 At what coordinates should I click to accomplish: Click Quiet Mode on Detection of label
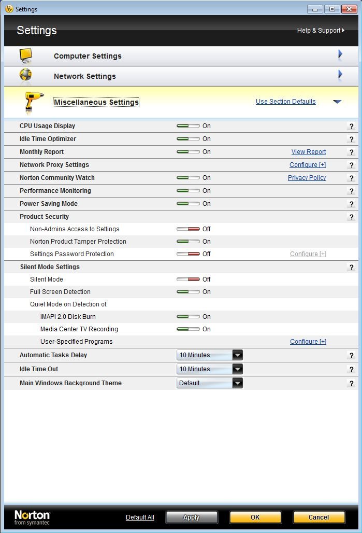coord(69,304)
